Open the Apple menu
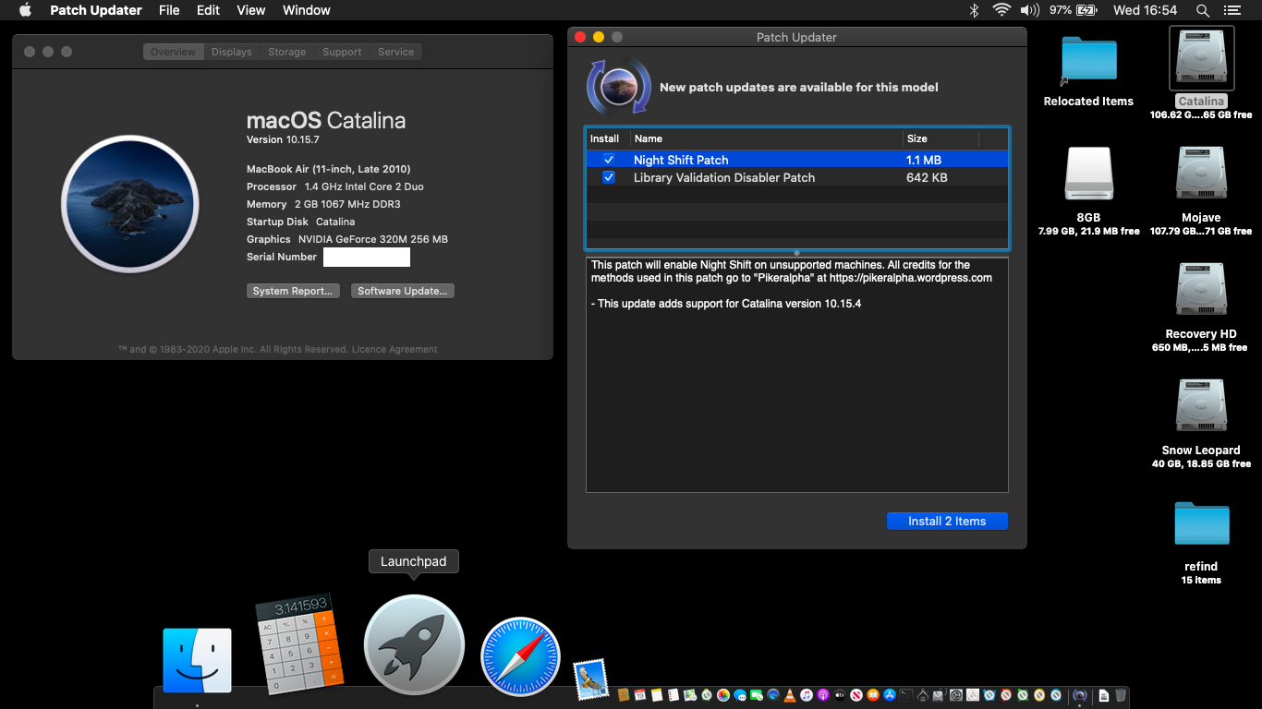This screenshot has height=709, width=1262. [x=25, y=10]
